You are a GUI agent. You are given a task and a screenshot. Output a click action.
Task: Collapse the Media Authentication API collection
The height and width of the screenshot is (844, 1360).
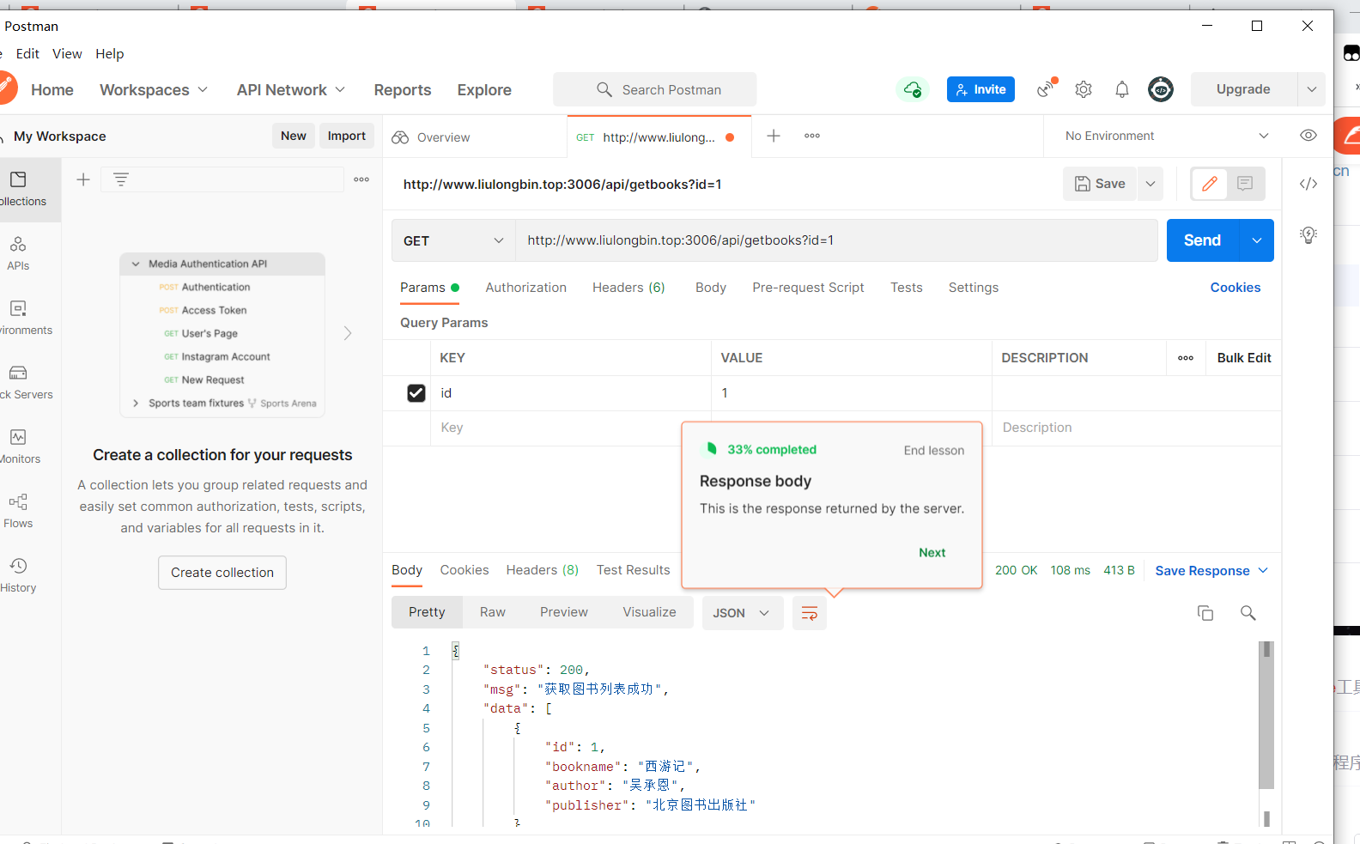[136, 264]
